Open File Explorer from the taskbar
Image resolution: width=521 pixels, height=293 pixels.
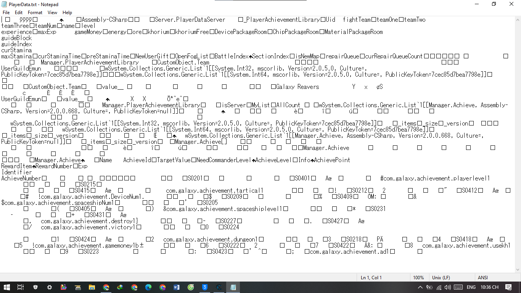tap(92, 287)
